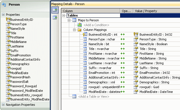
Task: Click the mapping arrow for rowguid row
Action: 123,87
